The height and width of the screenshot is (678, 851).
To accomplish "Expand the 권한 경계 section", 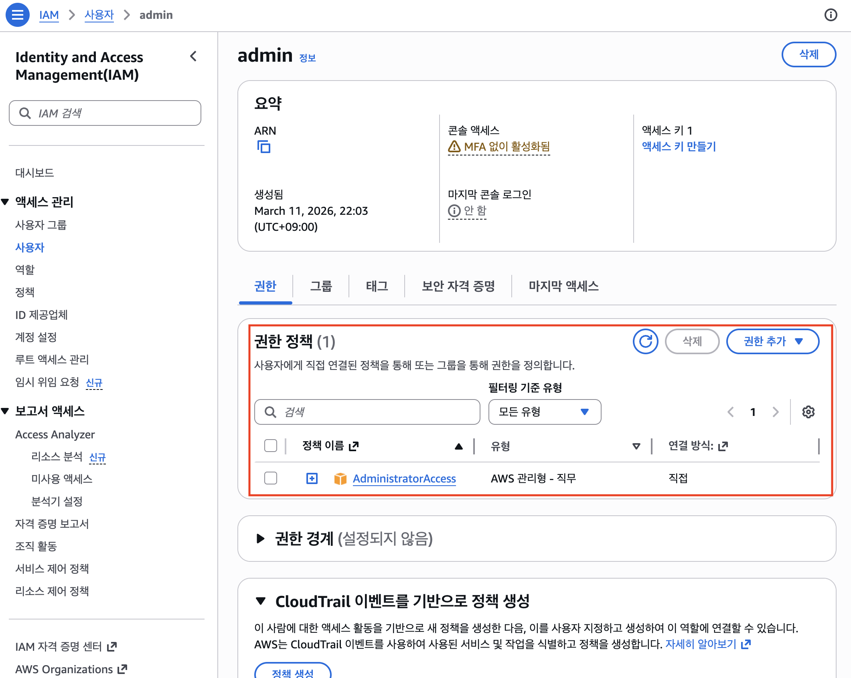I will (x=261, y=539).
